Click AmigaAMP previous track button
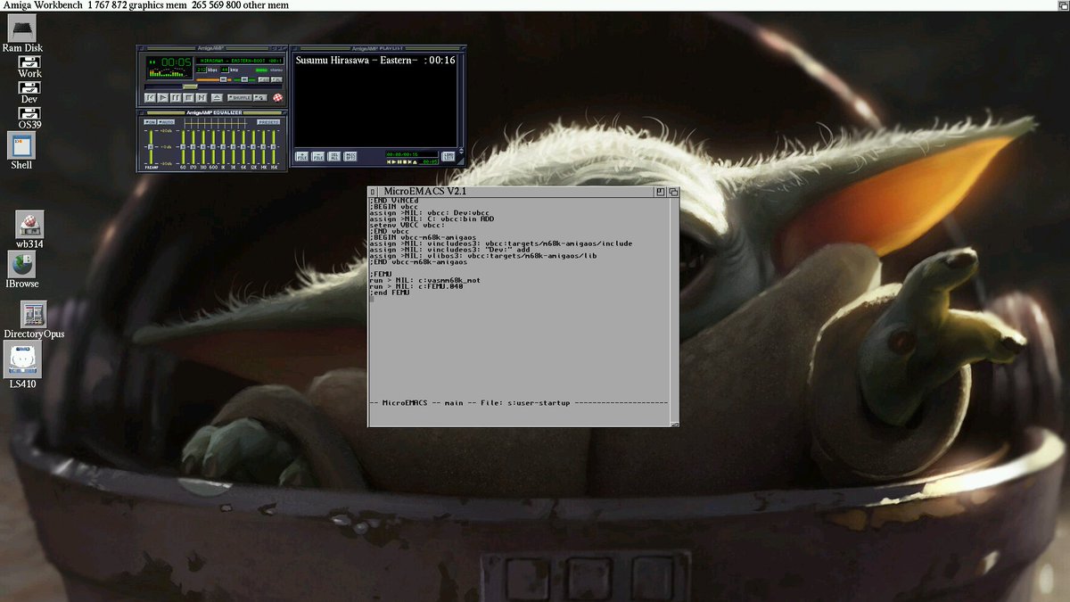This screenshot has height=602, width=1070. [x=150, y=97]
